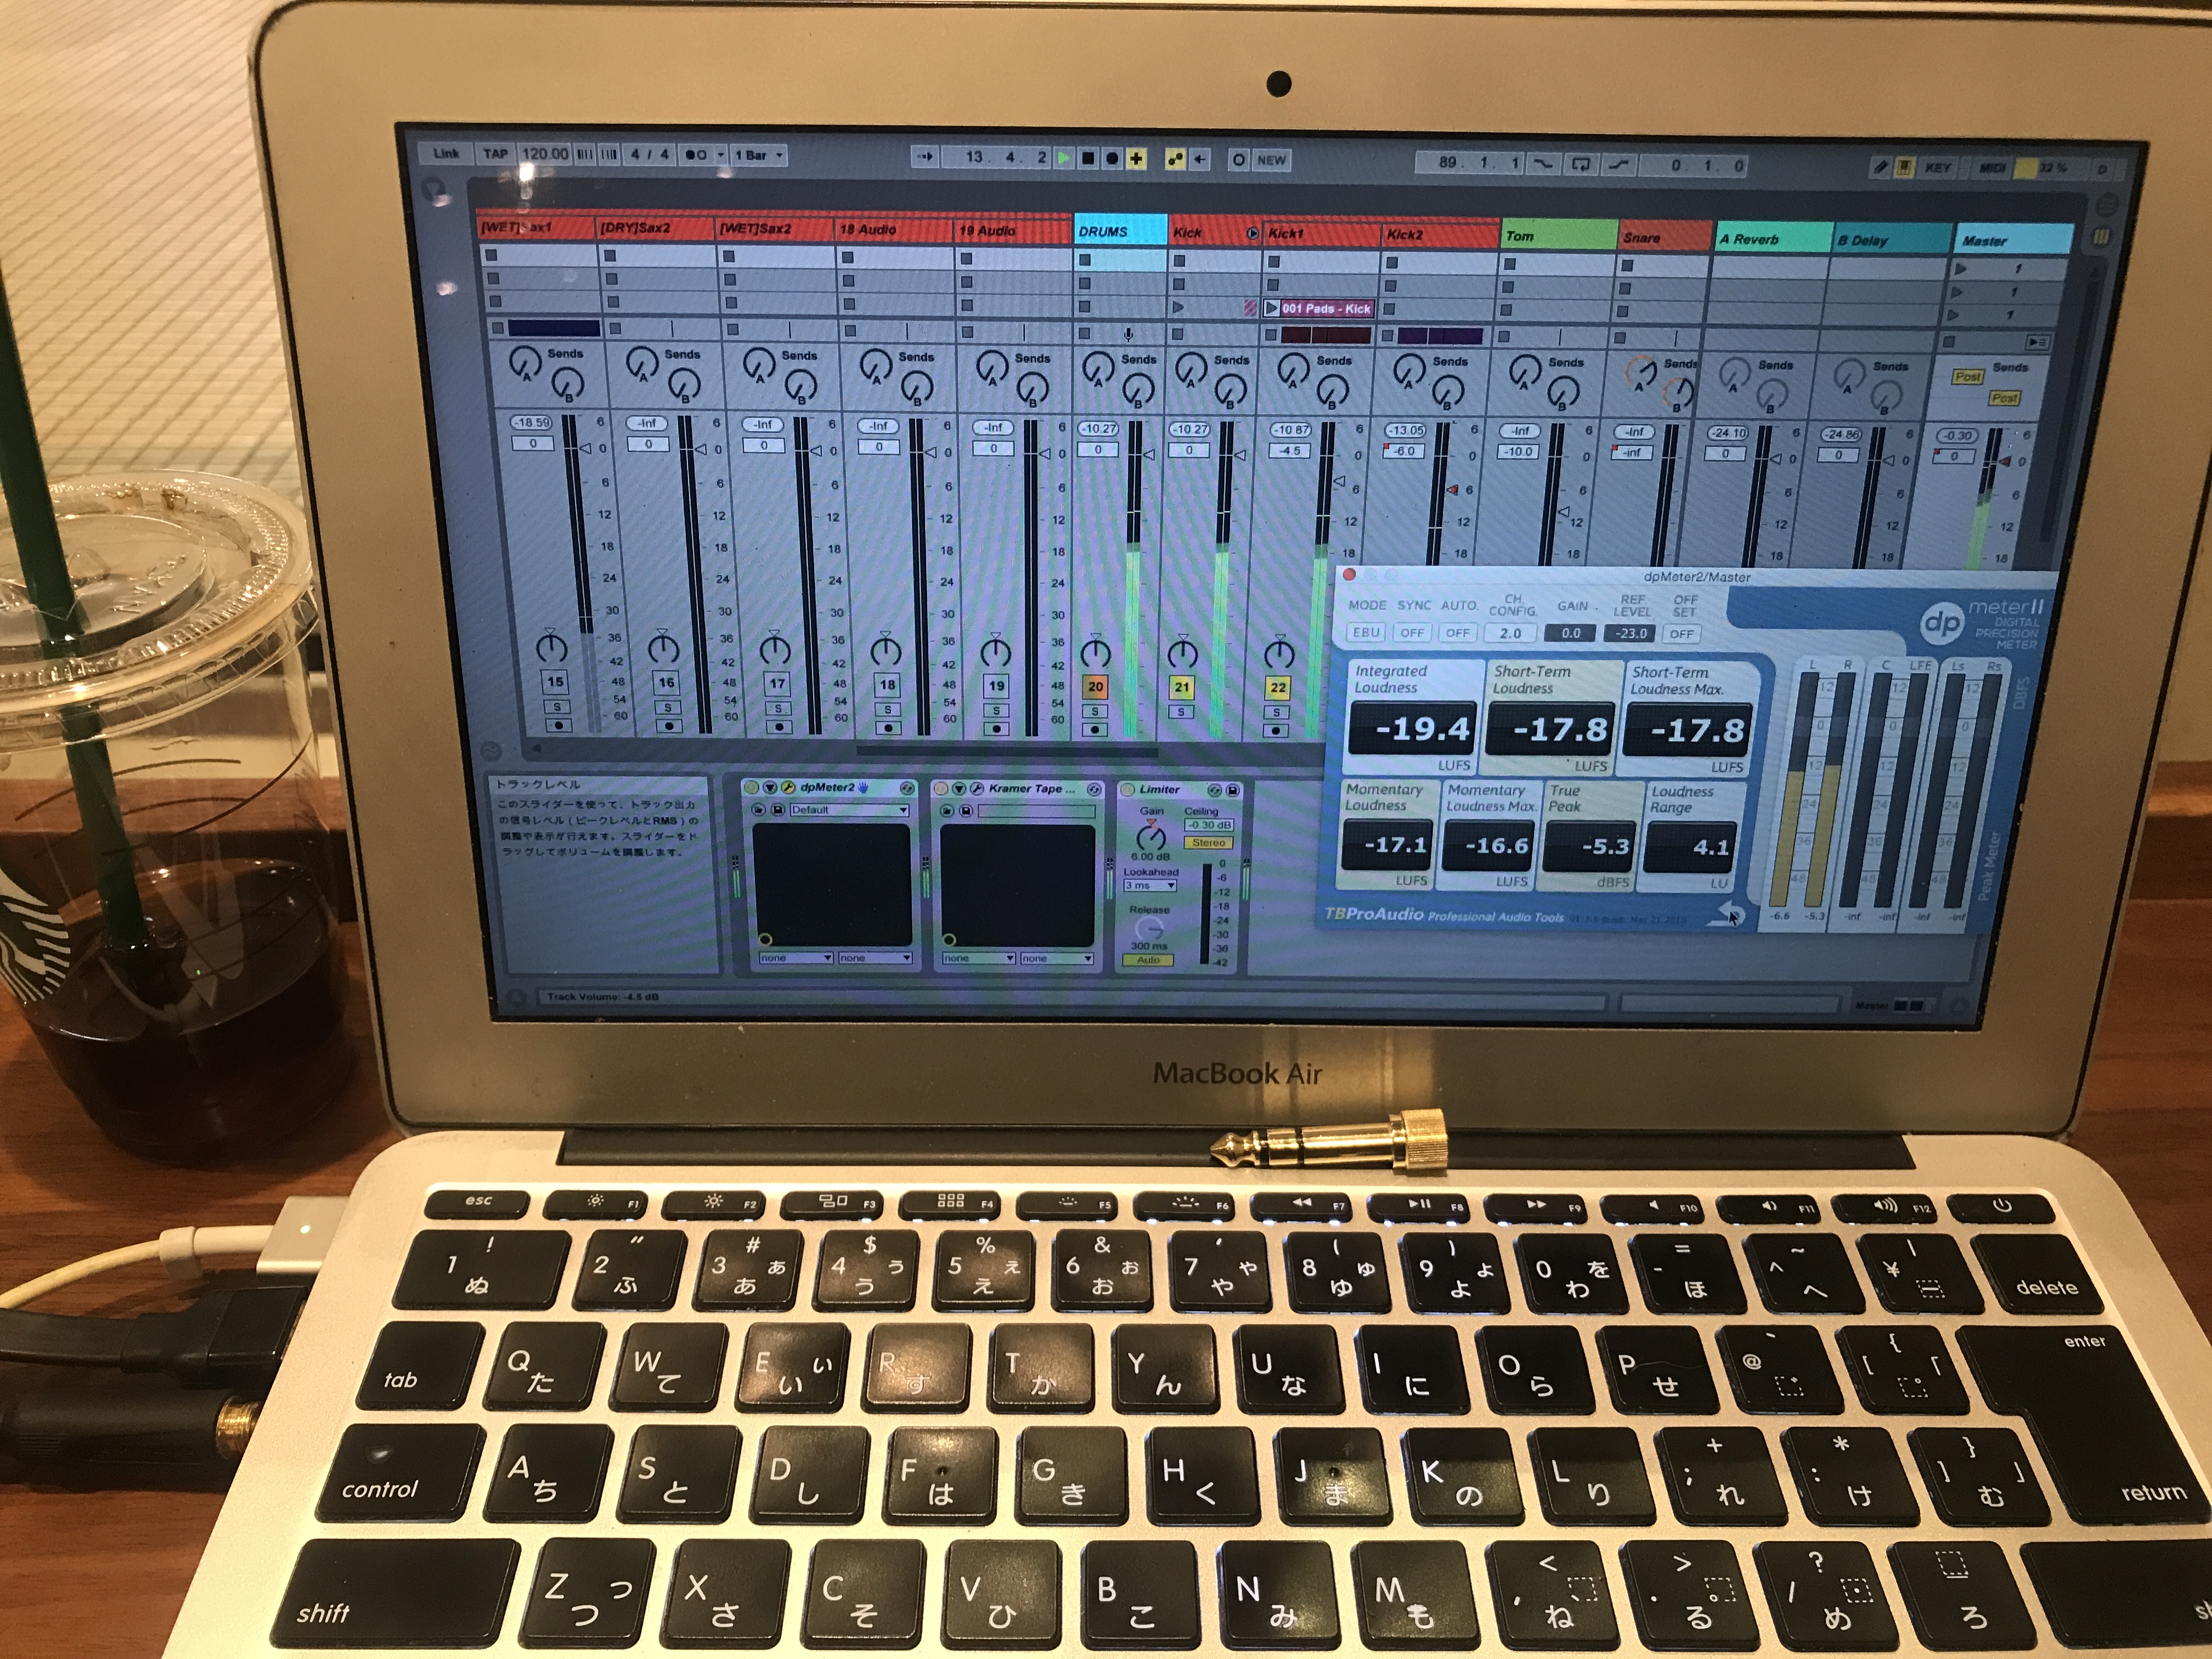This screenshot has width=2212, height=1659.
Task: Toggle the dpMeter2 device activator
Action: point(752,788)
